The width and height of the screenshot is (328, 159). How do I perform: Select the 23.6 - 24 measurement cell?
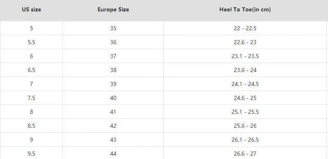point(245,70)
